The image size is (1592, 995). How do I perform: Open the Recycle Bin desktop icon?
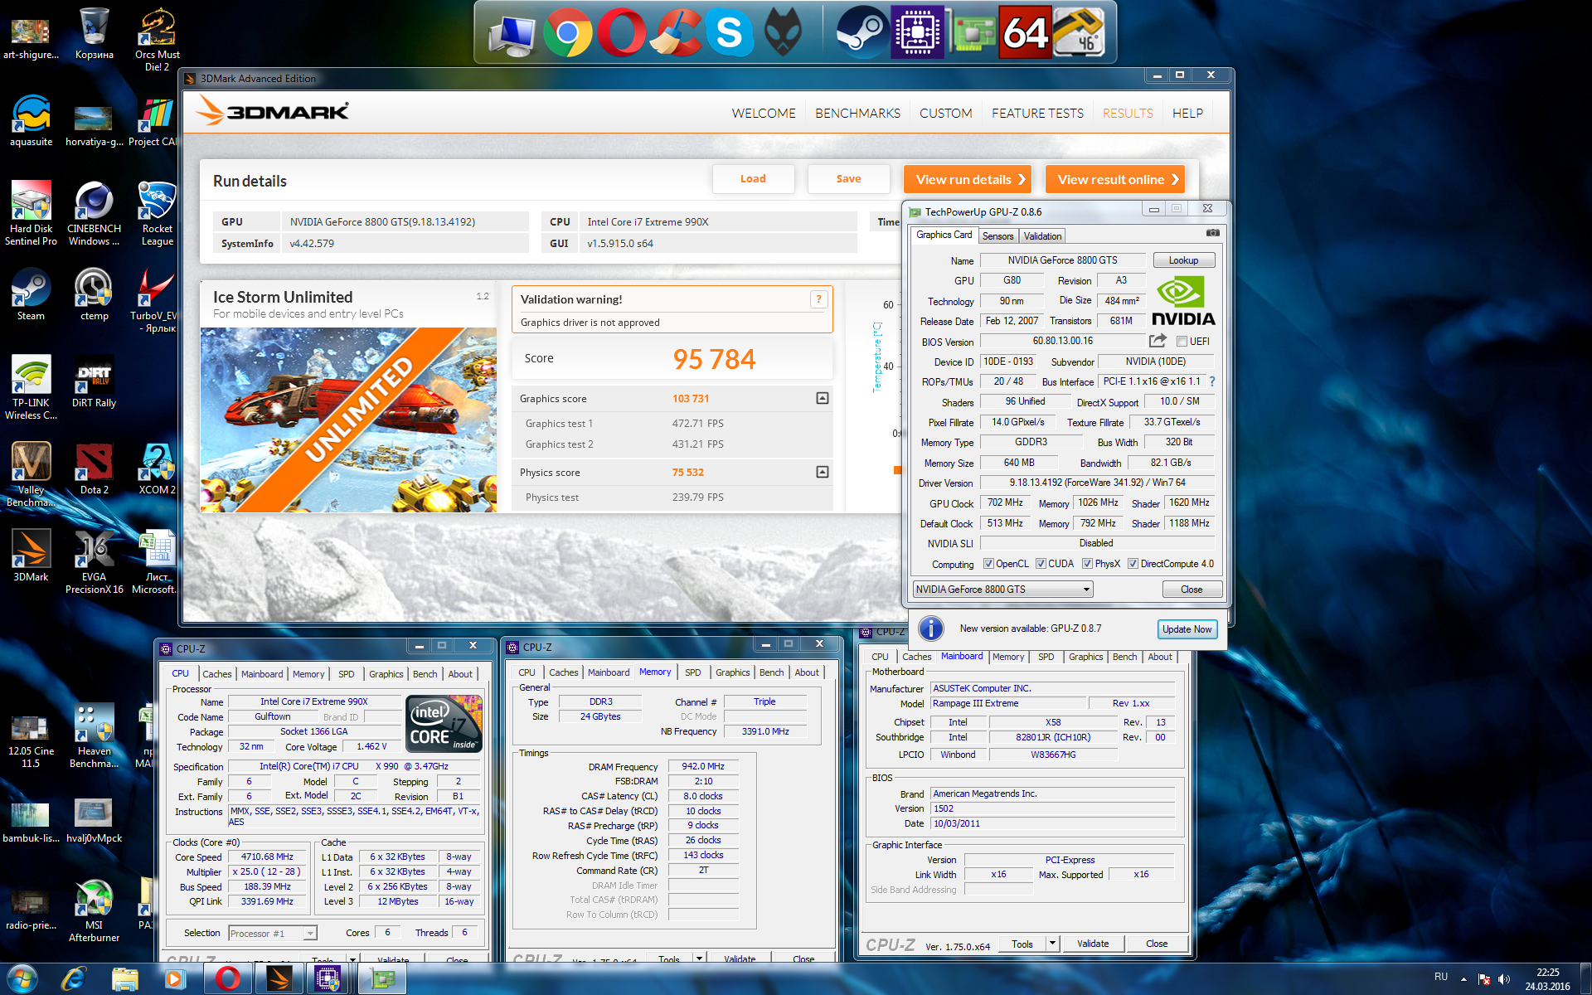tap(94, 35)
